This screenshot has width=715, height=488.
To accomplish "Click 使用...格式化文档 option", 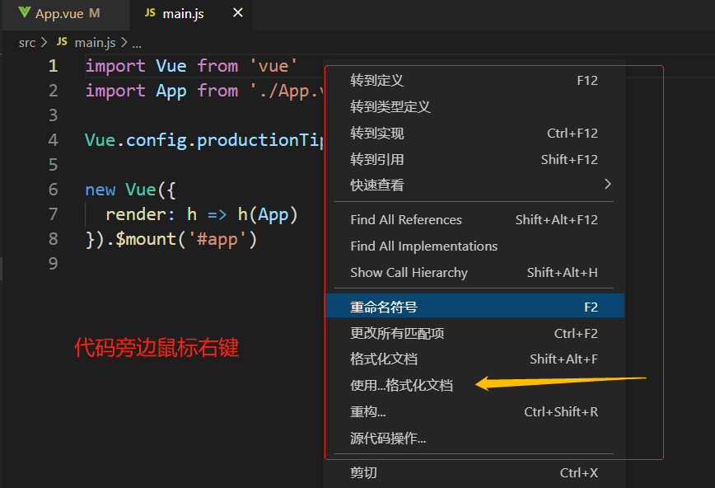I will point(401,386).
